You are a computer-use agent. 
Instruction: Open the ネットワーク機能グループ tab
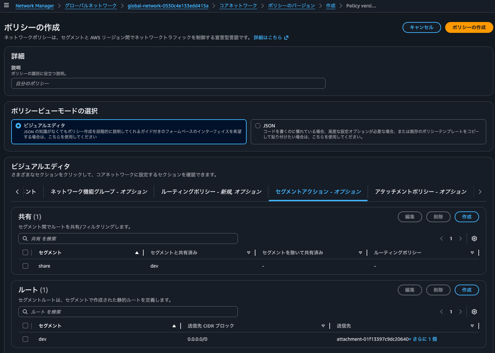[x=99, y=191]
